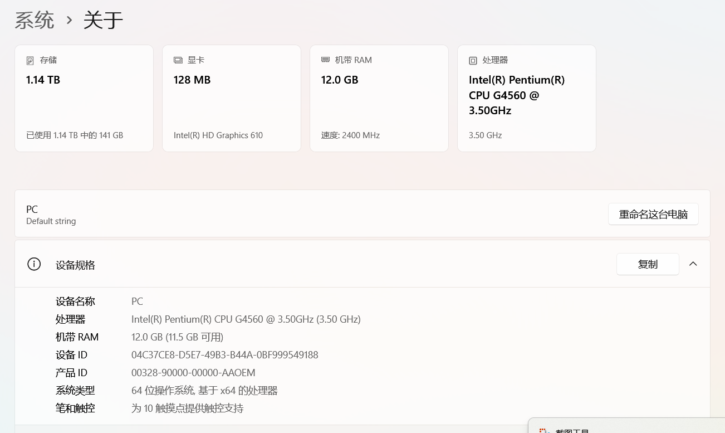Click the 系统类型 row label
725x433 pixels.
click(x=75, y=391)
